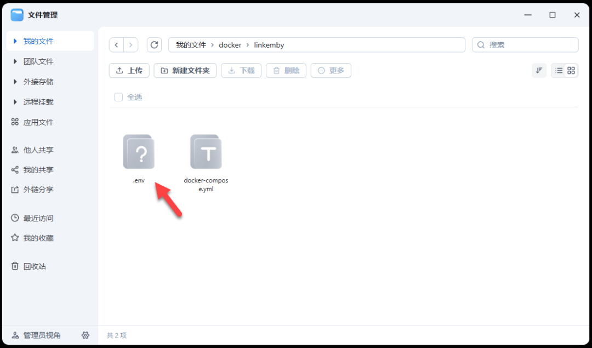This screenshot has width=592, height=348.
Task: Open settings via the gear icon
Action: (86, 335)
